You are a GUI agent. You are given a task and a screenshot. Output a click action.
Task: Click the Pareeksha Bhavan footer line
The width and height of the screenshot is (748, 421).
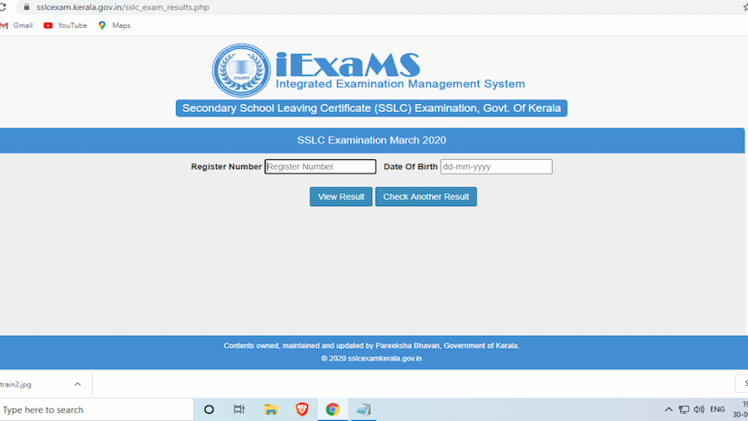click(371, 346)
